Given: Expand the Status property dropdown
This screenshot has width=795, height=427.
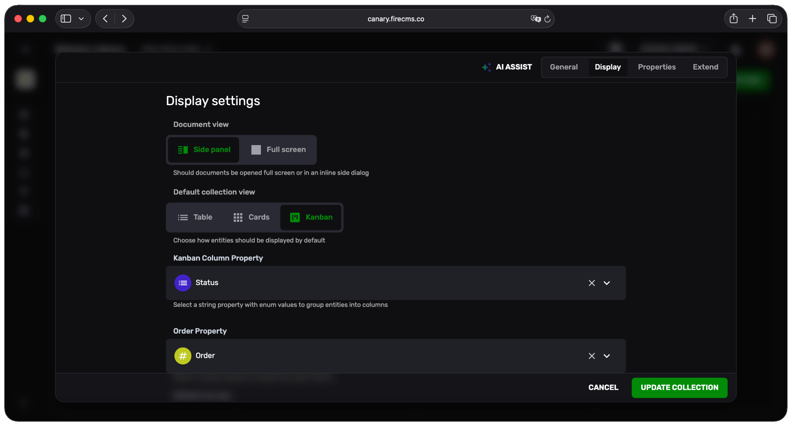Looking at the screenshot, I should pos(607,283).
